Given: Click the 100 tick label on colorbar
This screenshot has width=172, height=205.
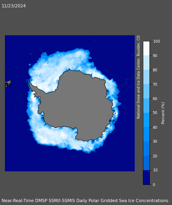Looking at the screenshot, I should [x=156, y=41].
